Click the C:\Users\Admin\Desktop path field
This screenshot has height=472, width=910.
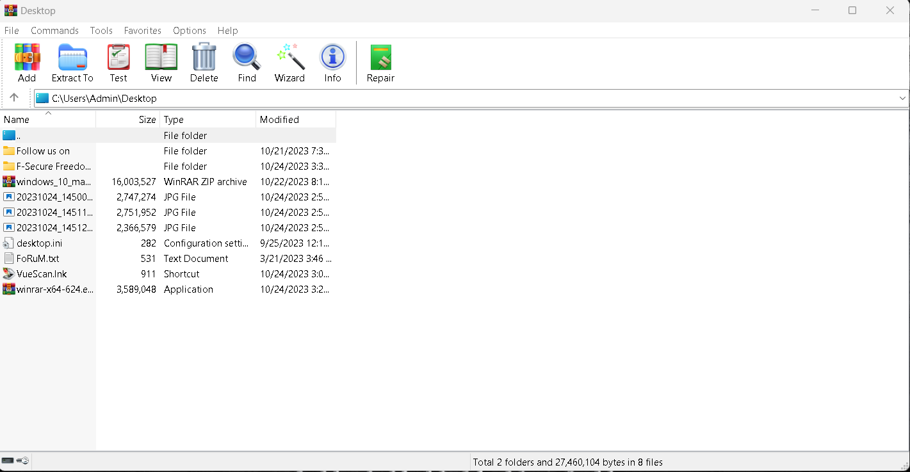pos(471,98)
